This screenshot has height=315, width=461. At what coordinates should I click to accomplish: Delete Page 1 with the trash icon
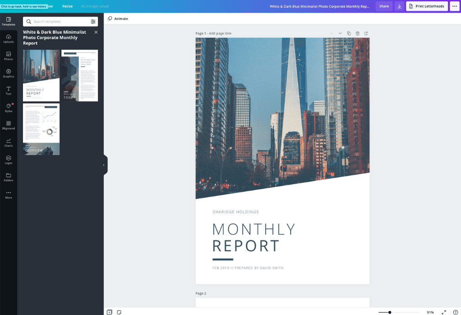(357, 33)
